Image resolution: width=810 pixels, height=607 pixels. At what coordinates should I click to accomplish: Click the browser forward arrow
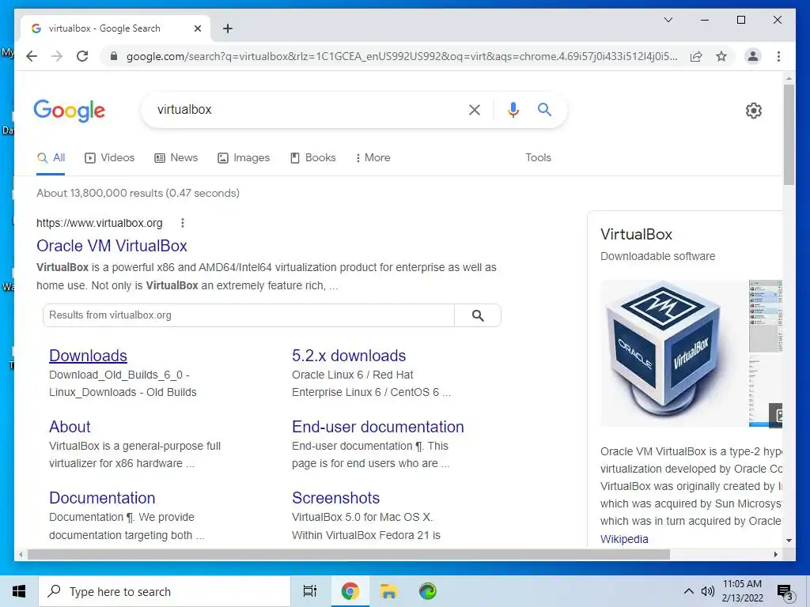click(x=57, y=56)
